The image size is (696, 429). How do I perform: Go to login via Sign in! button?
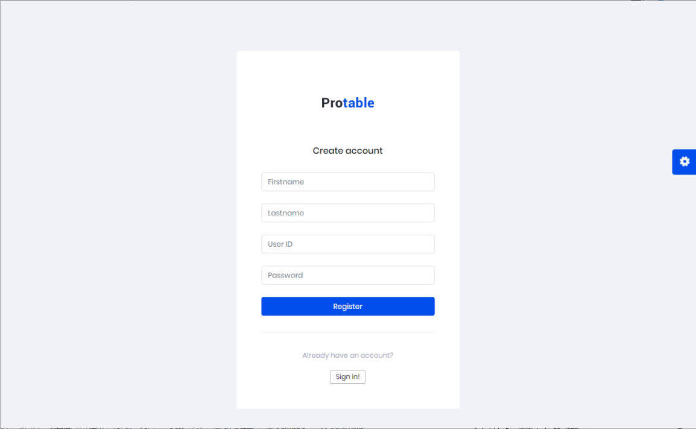click(347, 377)
